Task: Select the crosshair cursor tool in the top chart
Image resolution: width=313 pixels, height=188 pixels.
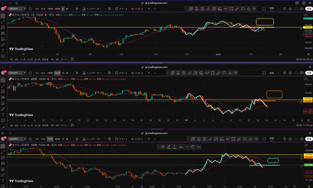Action: coord(3,16)
